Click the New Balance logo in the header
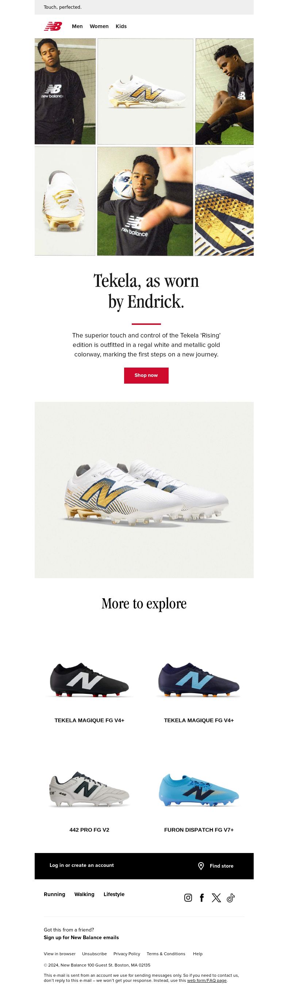 pos(53,26)
